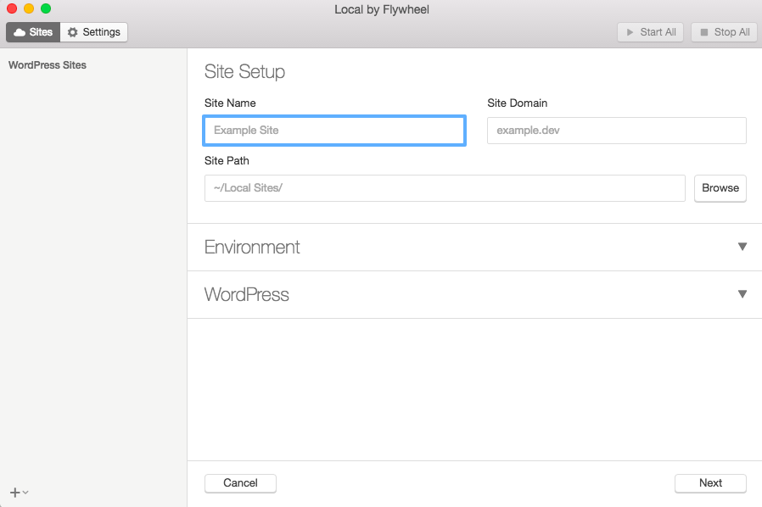This screenshot has height=507, width=762.
Task: Expand the WordPress section arrow
Action: pyautogui.click(x=742, y=294)
